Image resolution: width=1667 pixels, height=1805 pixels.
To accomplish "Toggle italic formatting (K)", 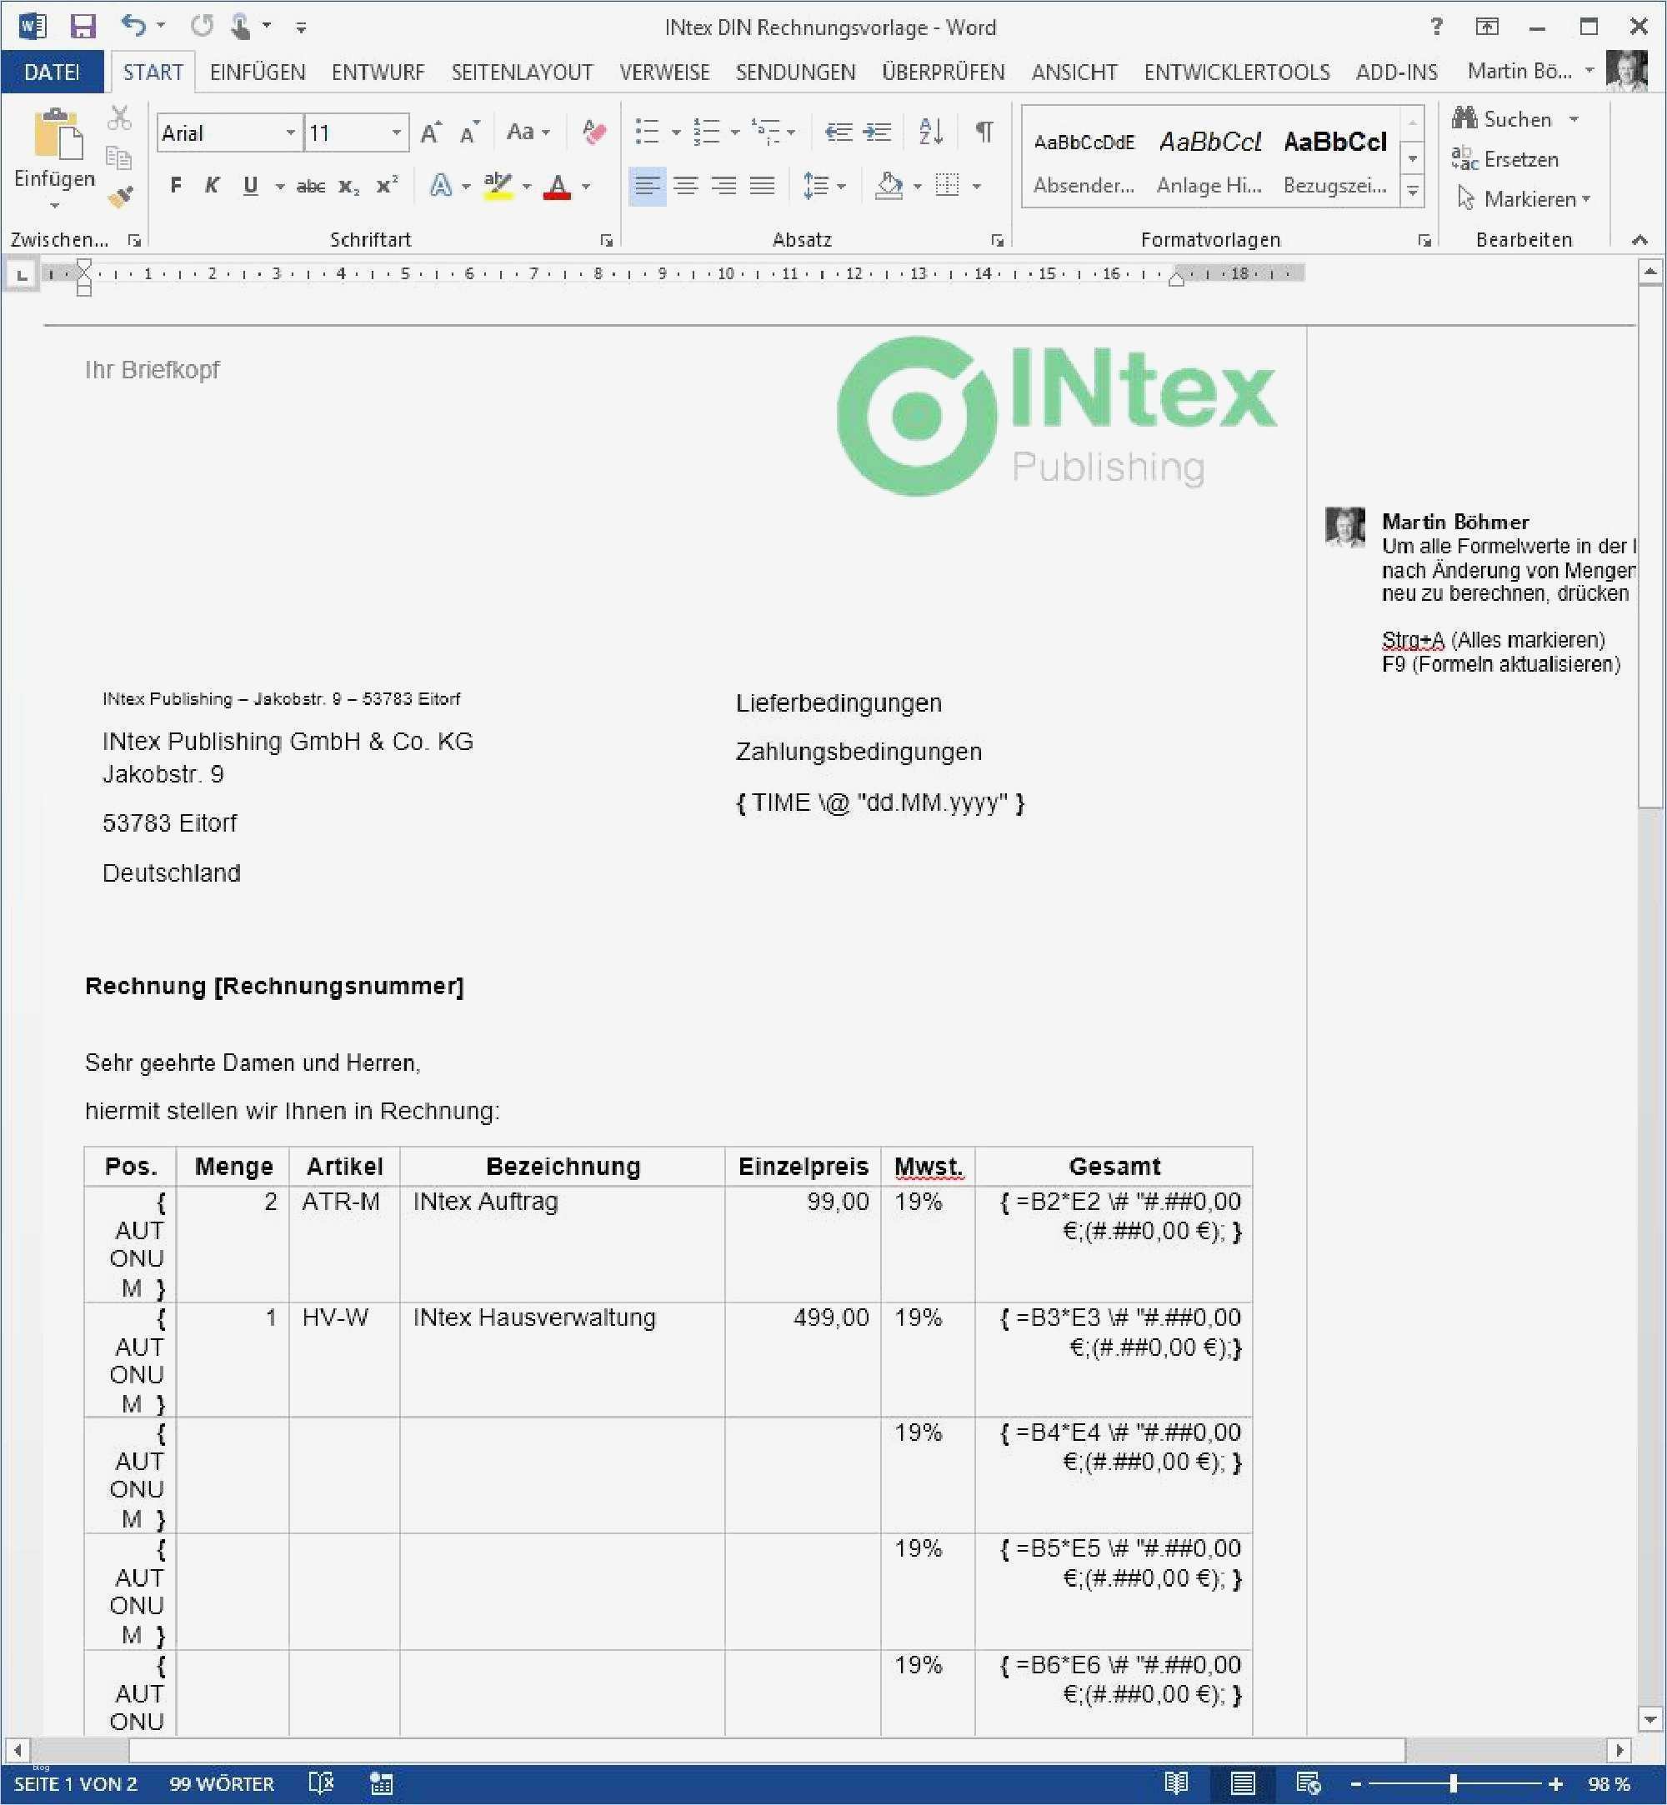I will pyautogui.click(x=212, y=186).
